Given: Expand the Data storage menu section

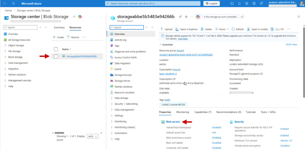Looking at the screenshot, I should point(112,98).
